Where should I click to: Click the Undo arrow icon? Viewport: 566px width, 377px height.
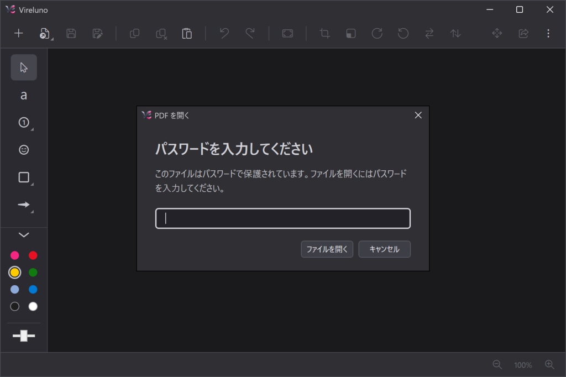coord(224,33)
